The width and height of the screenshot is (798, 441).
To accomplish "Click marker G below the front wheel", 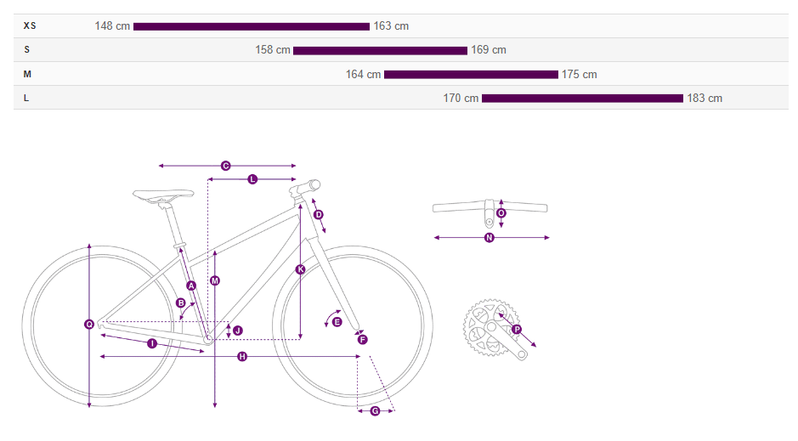I will (x=375, y=411).
